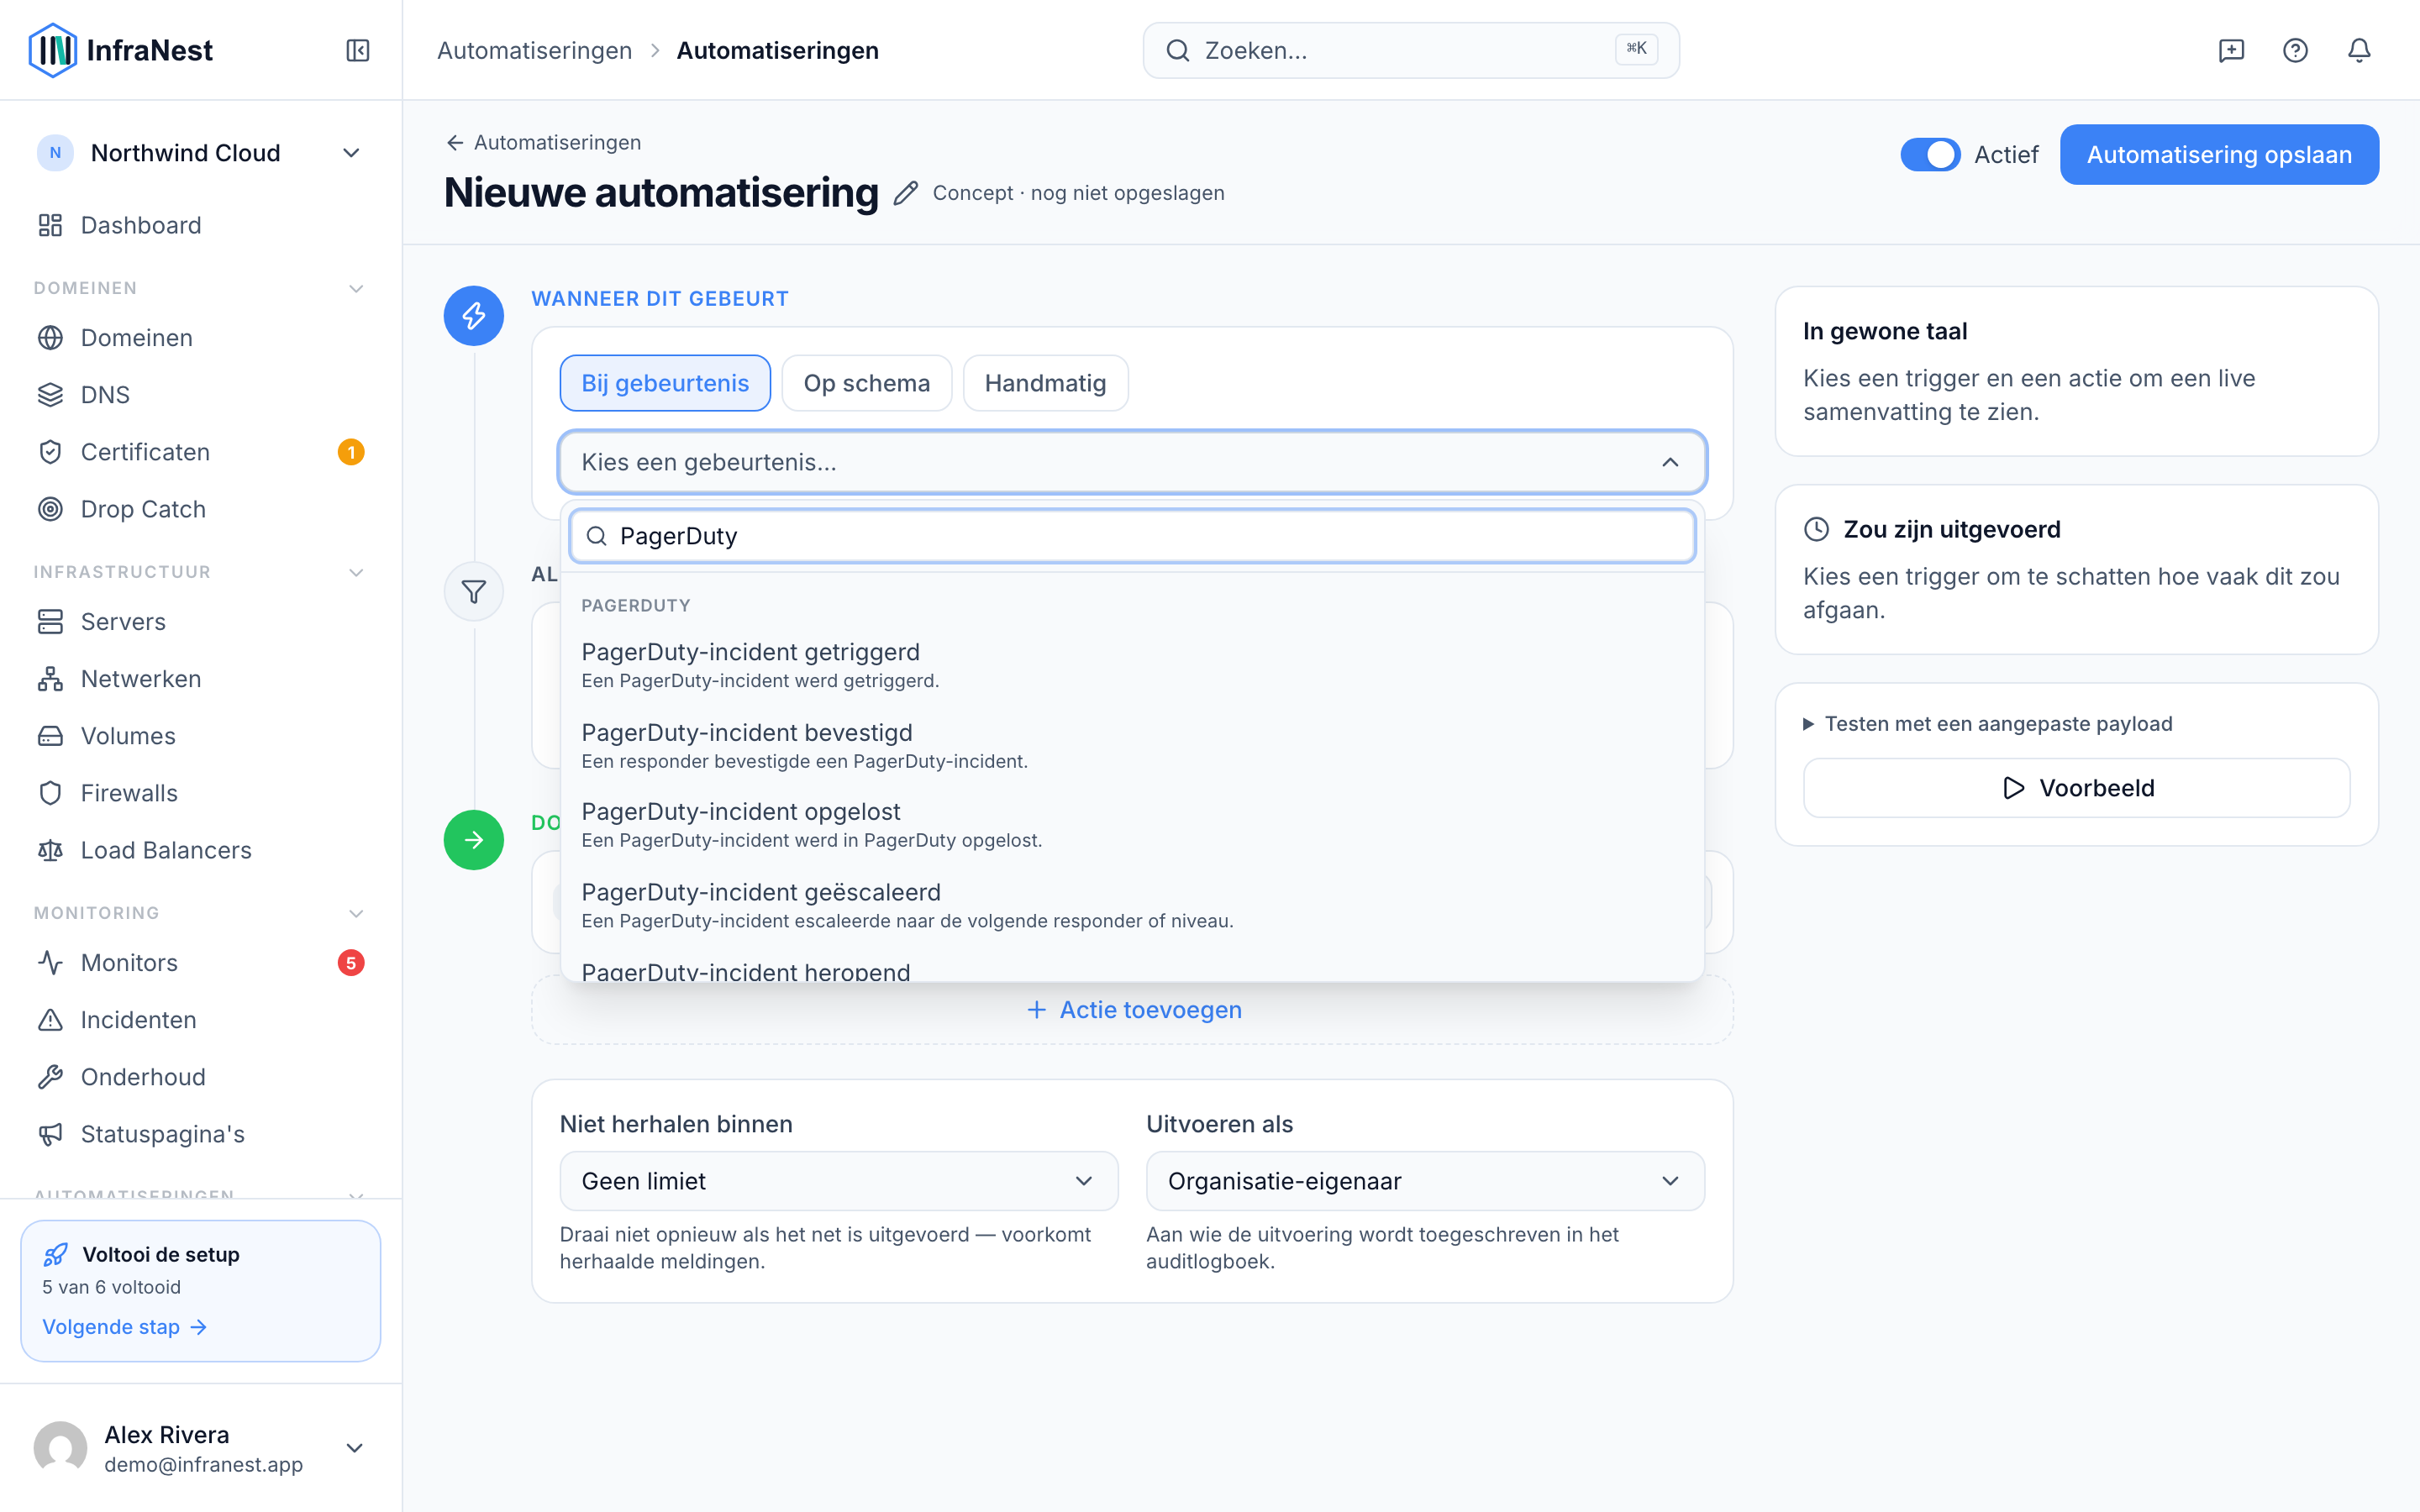Open Statuspagina's in sidebar
Screen dimensions: 2420x1512
200,1134
